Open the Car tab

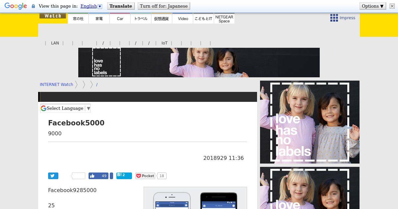click(120, 19)
